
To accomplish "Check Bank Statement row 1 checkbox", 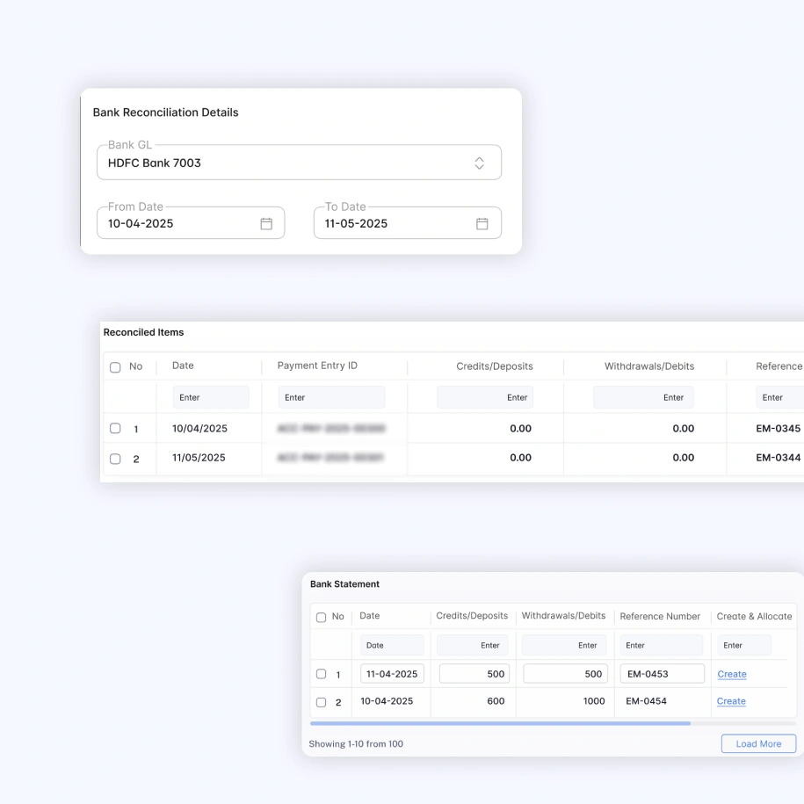I will click(321, 674).
